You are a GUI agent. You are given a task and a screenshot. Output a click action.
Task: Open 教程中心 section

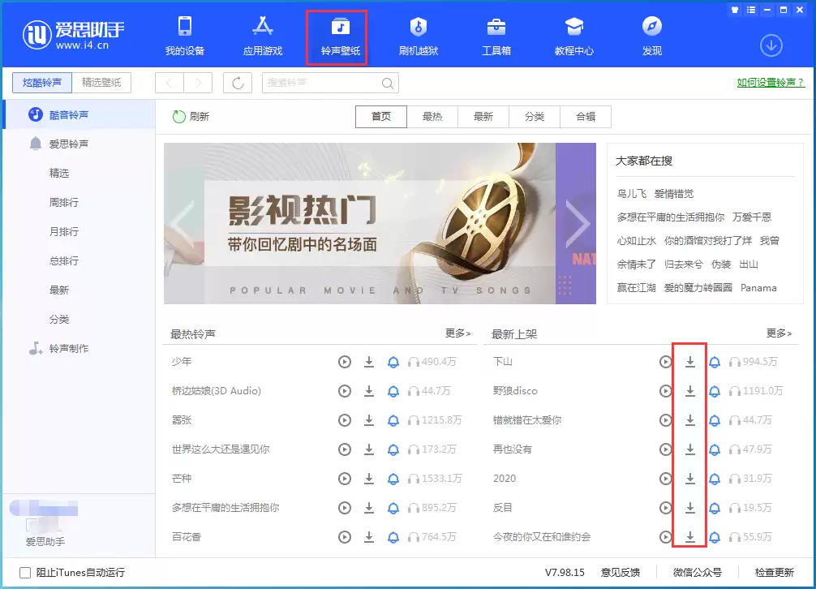tap(574, 36)
